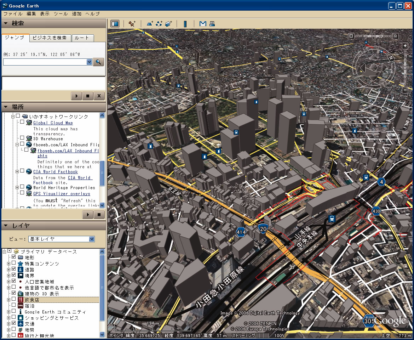Uncheck the 建物の 3D 表示 layer
This screenshot has width=414, height=340.
[x=14, y=293]
